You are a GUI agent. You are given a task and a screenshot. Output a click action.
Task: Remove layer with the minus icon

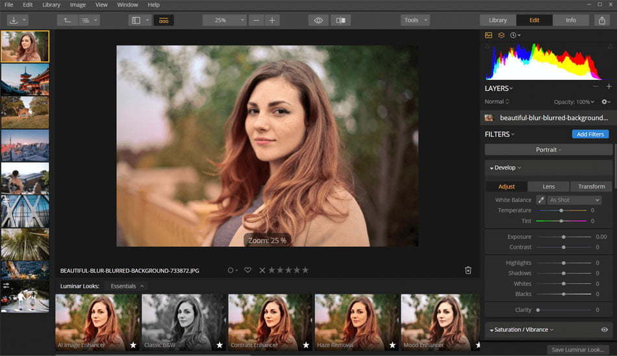596,86
